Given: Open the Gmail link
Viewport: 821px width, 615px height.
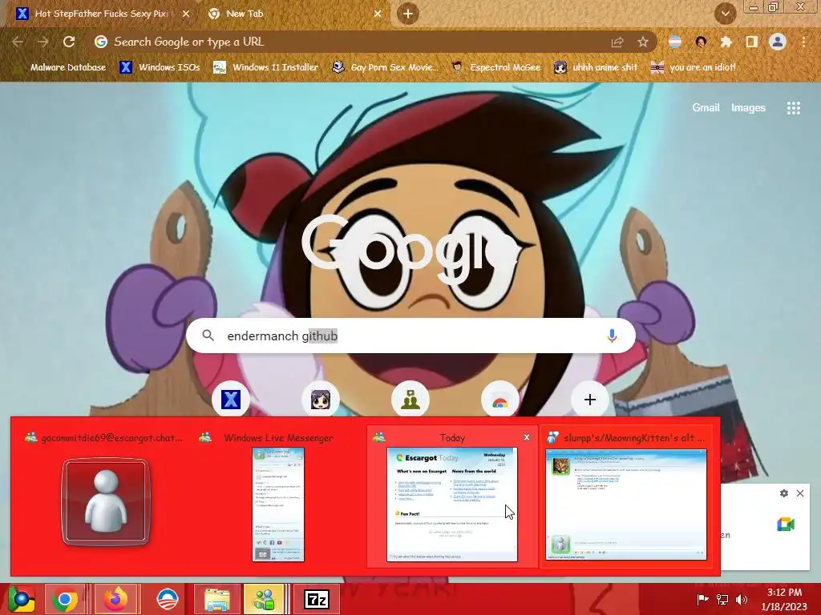Looking at the screenshot, I should coord(706,108).
